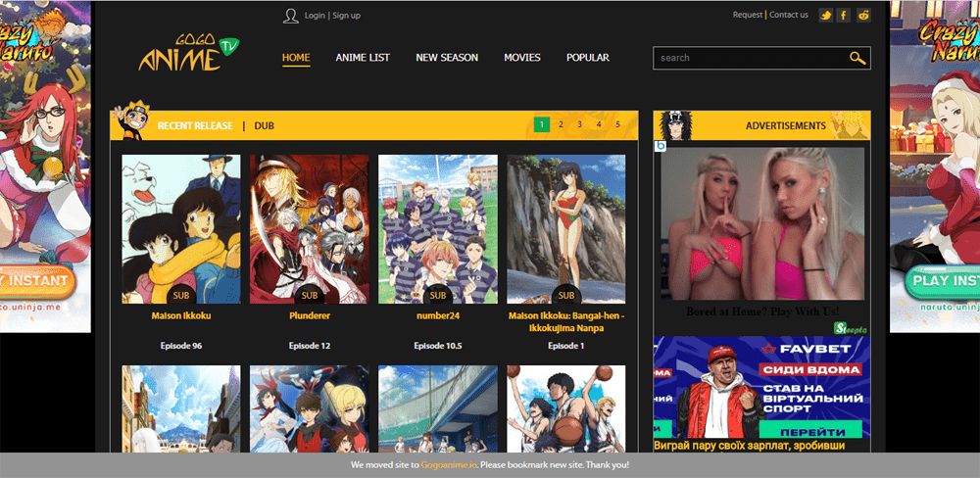
Task: Click Episode 12 text
Action: [x=310, y=346]
